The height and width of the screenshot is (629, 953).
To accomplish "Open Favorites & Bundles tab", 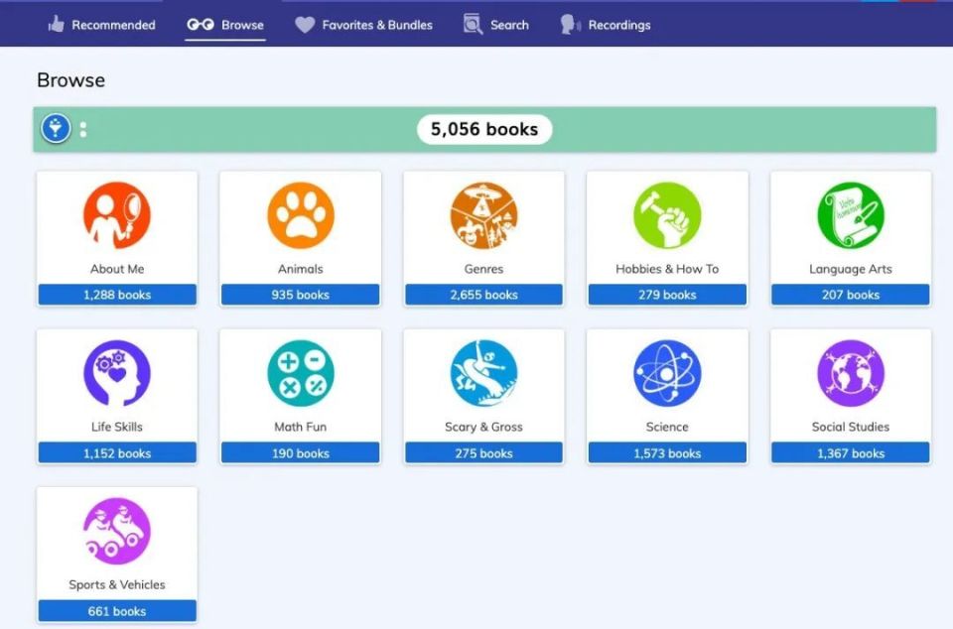I will click(x=363, y=25).
